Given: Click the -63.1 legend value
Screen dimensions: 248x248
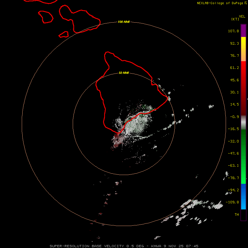Looking at the screenshot, I should (x=233, y=166).
